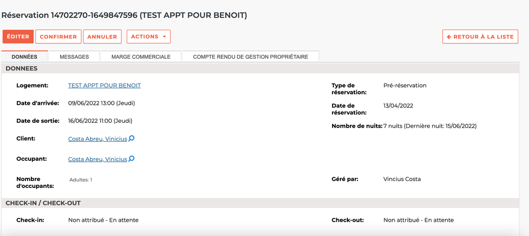Open COMPTE RENDU DE GESTION PROPRIÉTAIRE tab
This screenshot has width=529, height=236.
(x=250, y=57)
